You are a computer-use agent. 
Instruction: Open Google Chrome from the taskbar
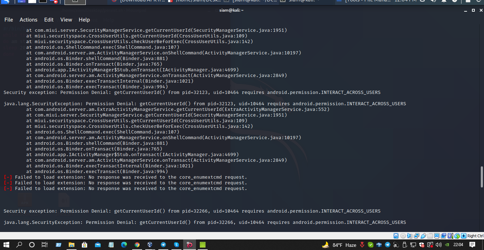point(137,245)
